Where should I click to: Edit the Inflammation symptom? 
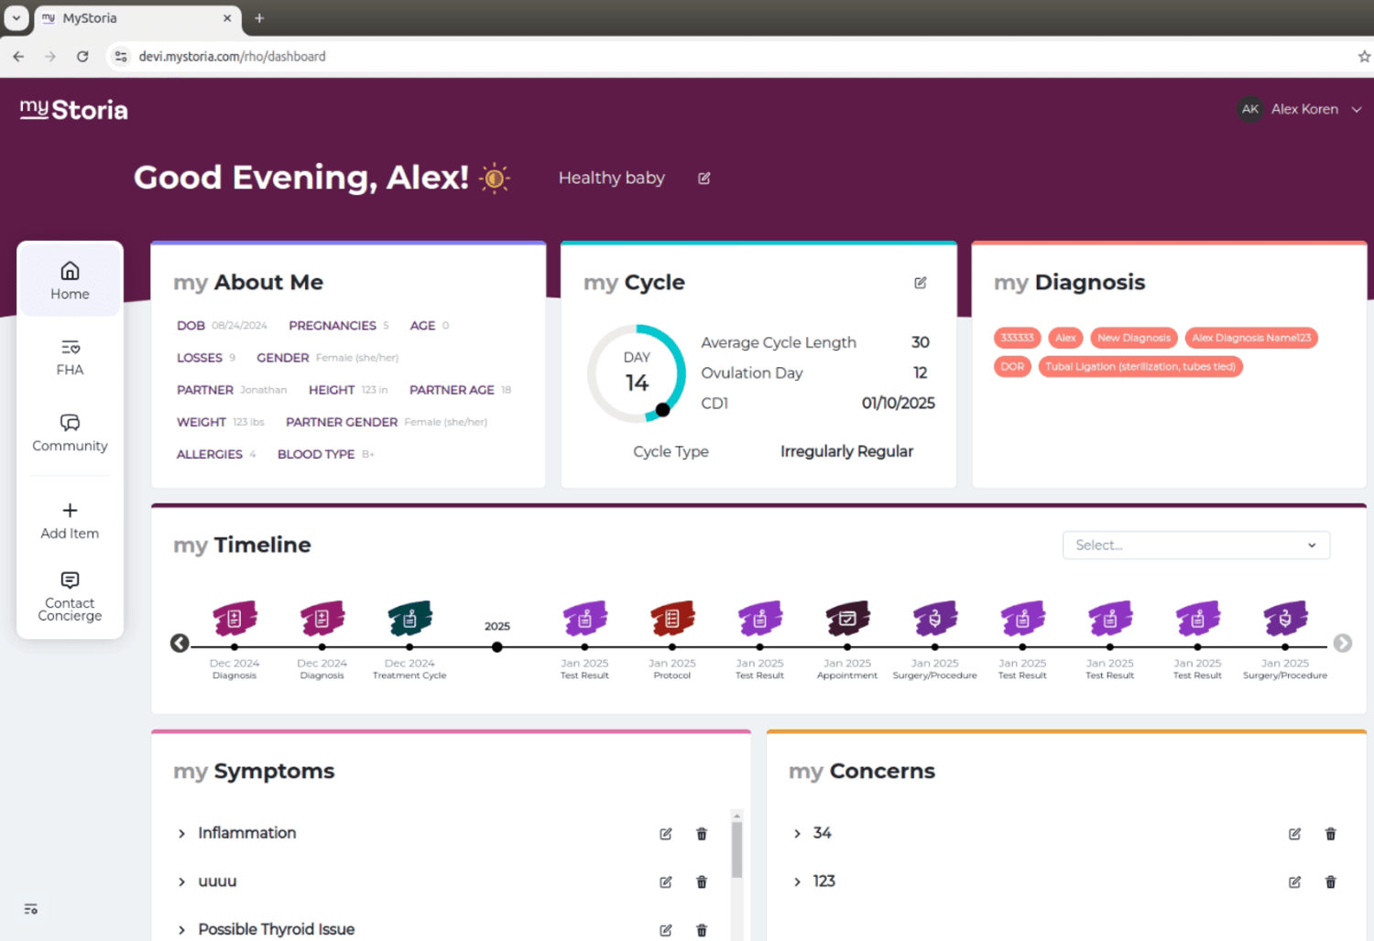666,834
